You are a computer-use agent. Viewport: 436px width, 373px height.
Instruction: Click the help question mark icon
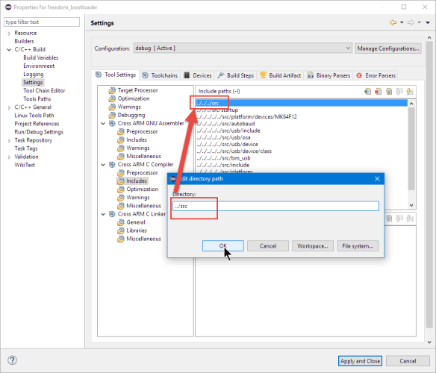tap(12, 360)
